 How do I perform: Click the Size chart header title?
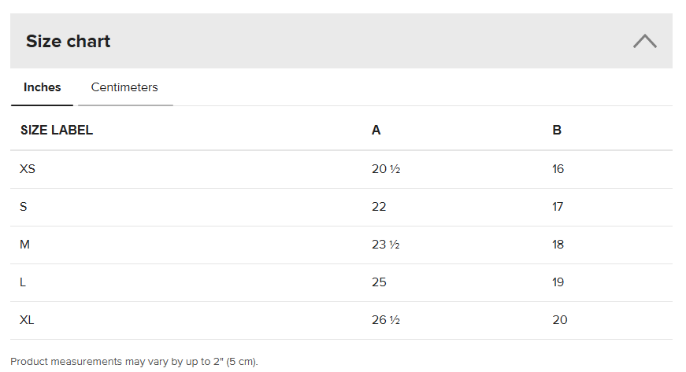[69, 42]
